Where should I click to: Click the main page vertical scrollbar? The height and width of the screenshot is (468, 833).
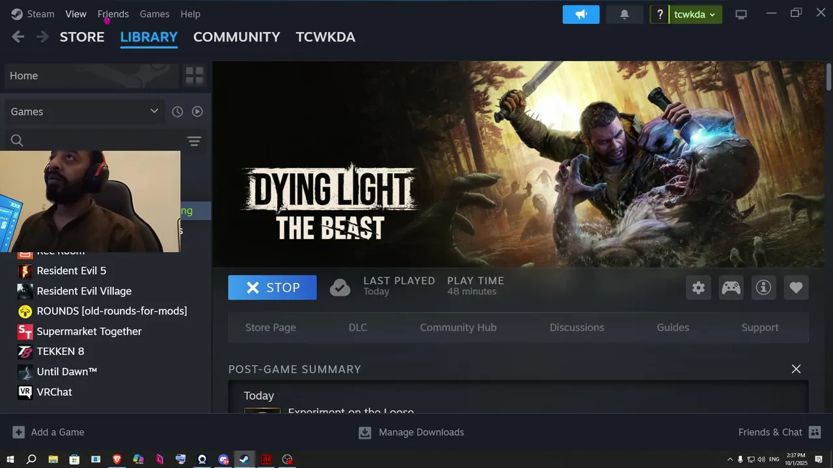(x=828, y=76)
